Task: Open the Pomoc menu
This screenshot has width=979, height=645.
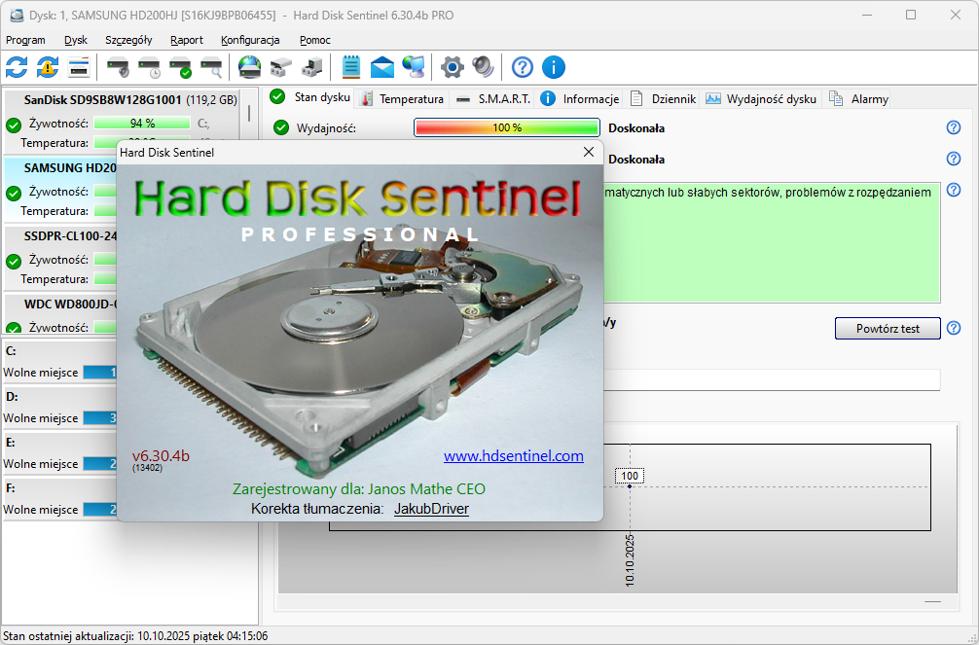Action: (314, 40)
